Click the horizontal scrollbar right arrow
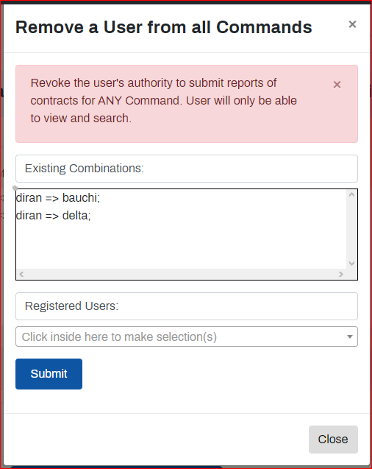The width and height of the screenshot is (372, 469). point(340,274)
